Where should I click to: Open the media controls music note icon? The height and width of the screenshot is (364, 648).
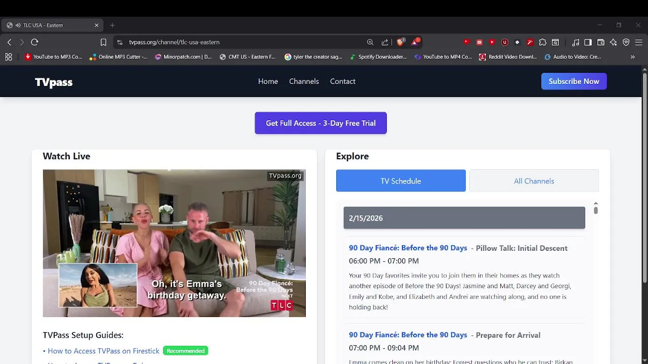576,42
